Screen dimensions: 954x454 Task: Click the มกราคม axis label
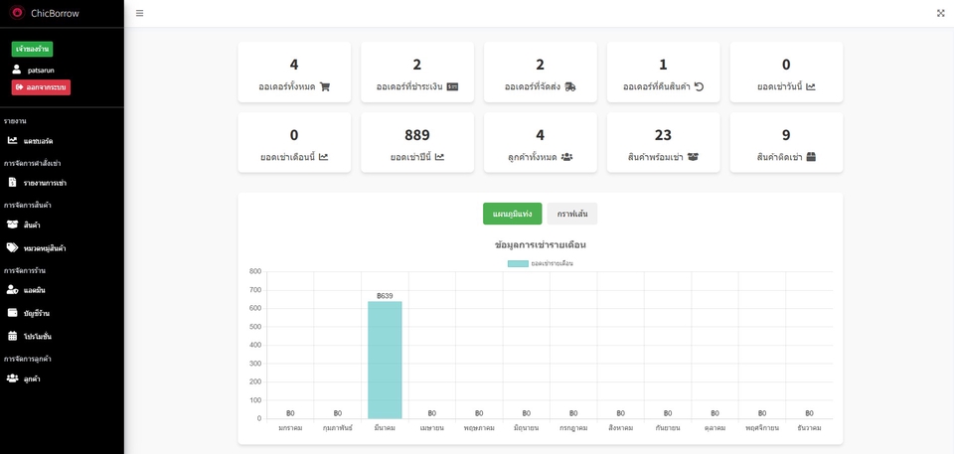(x=290, y=428)
